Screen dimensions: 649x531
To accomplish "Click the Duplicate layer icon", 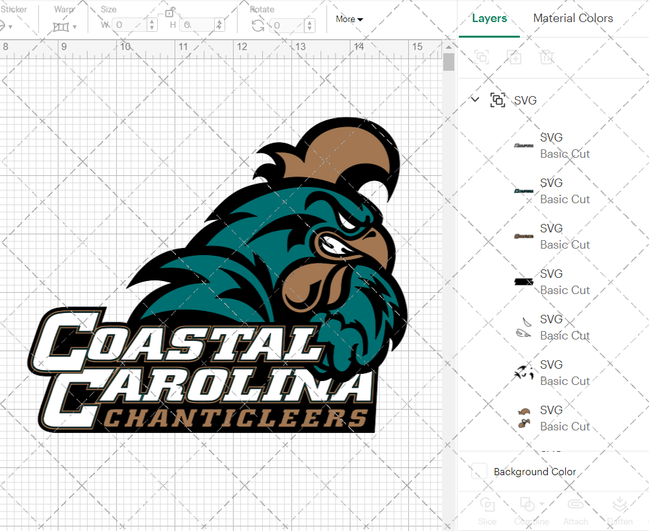I will click(x=515, y=57).
